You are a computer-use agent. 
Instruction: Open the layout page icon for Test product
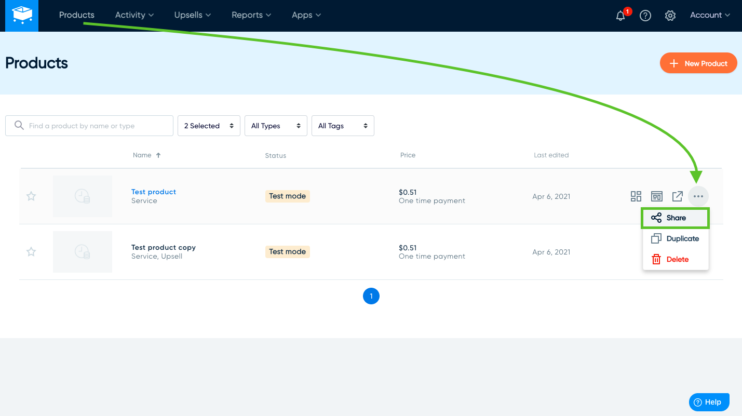point(657,196)
